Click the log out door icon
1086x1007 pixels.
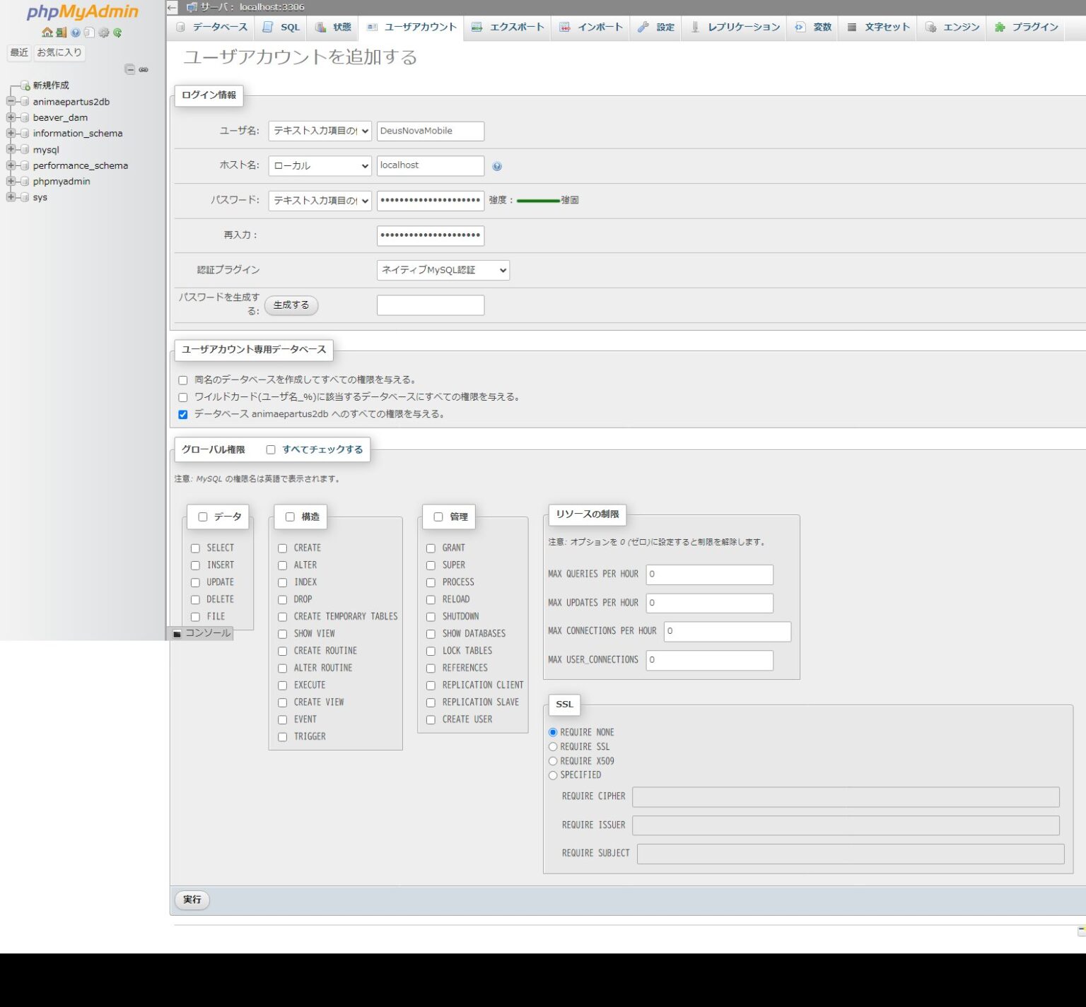(x=61, y=33)
